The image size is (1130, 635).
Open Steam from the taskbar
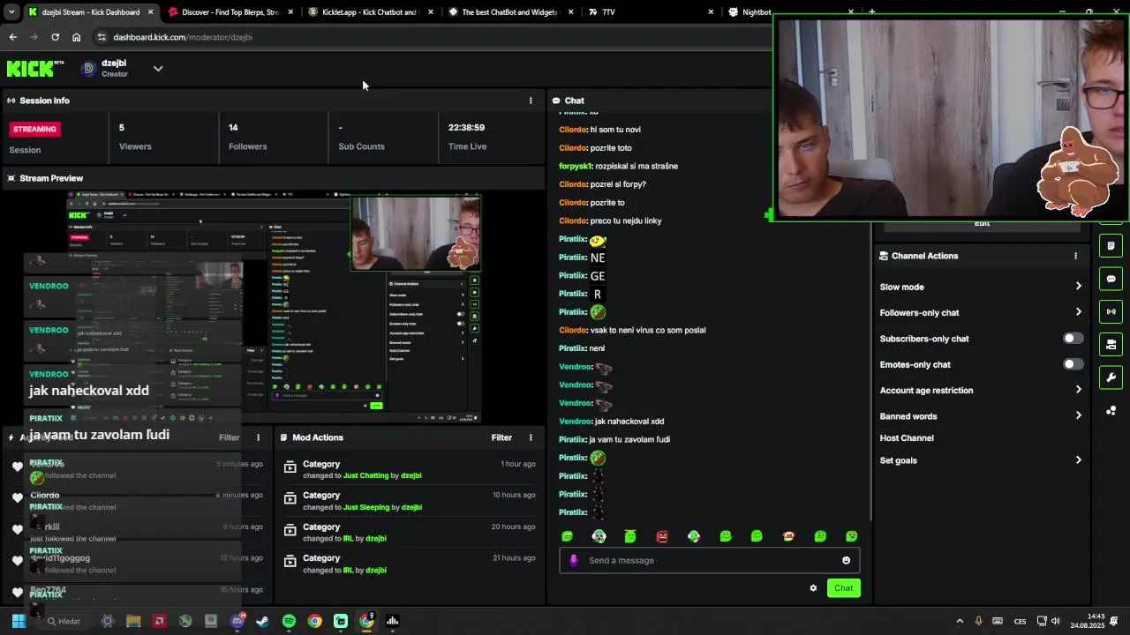click(262, 621)
